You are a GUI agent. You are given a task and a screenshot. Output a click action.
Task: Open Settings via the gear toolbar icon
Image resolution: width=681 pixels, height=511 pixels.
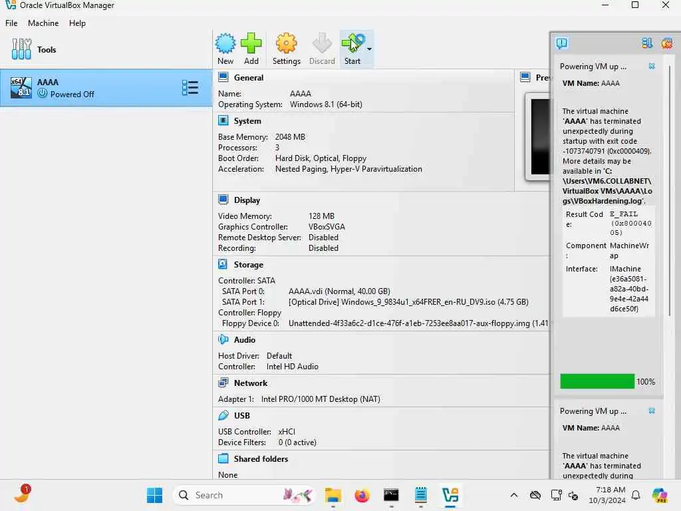click(286, 43)
